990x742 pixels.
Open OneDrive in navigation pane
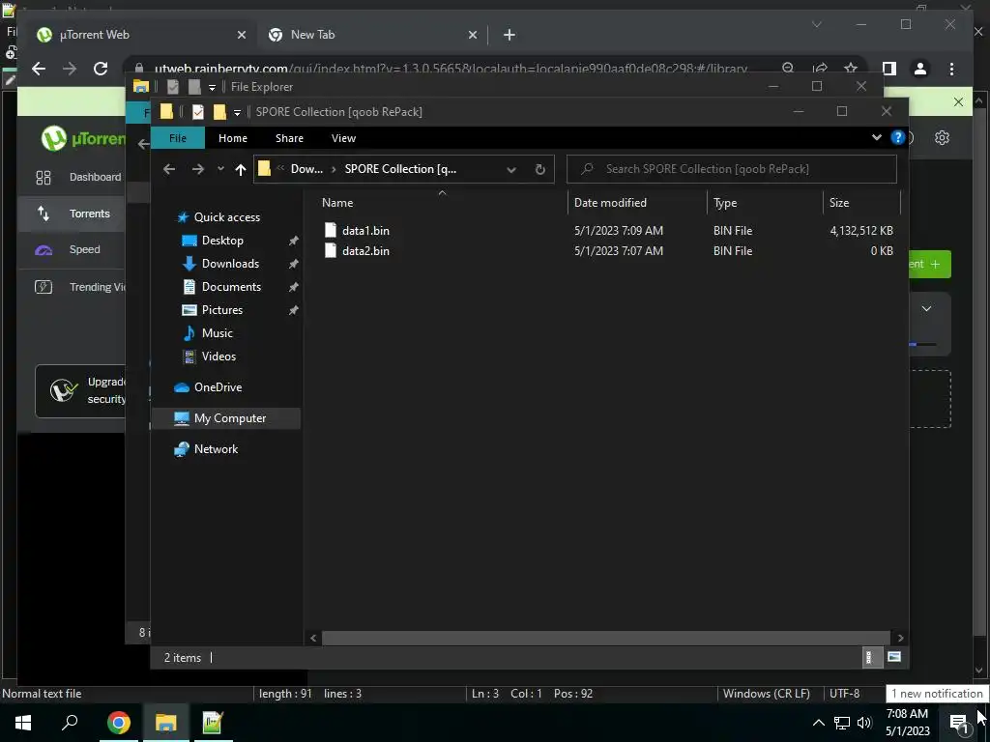tap(218, 387)
